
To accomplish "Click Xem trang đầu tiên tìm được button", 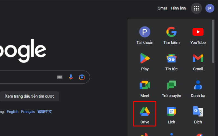I will point(29,96).
